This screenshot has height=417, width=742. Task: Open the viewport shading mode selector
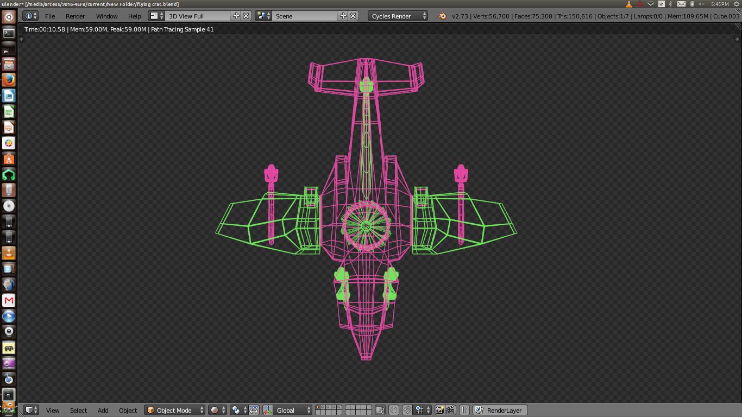click(x=217, y=410)
